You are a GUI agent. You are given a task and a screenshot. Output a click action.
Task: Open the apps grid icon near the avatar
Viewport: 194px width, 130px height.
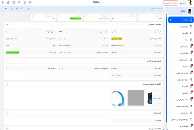click(x=184, y=3)
